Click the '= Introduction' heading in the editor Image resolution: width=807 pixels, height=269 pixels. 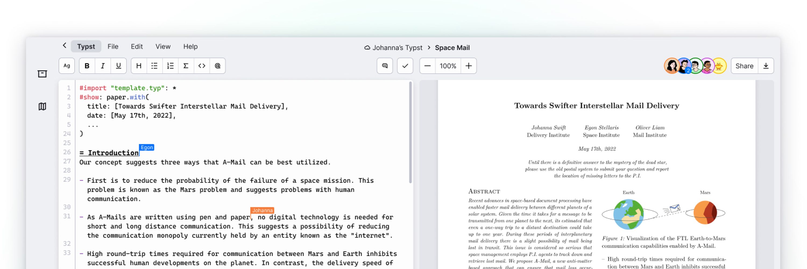[109, 153]
